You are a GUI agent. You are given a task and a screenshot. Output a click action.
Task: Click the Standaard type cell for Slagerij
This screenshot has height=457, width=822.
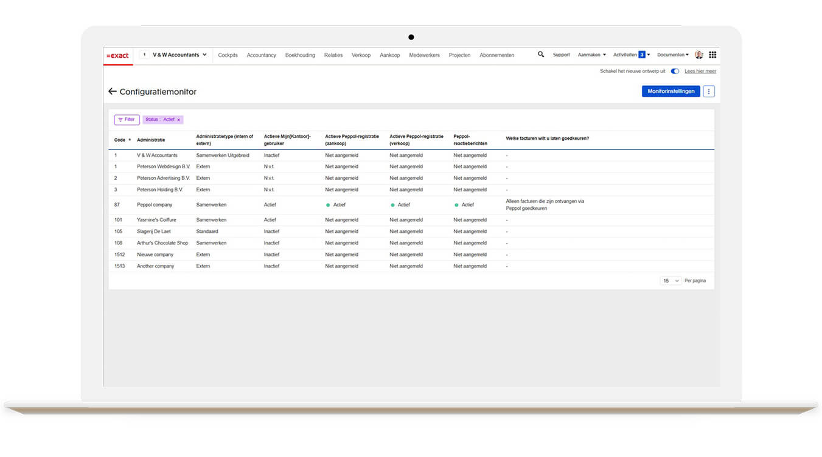pyautogui.click(x=207, y=232)
